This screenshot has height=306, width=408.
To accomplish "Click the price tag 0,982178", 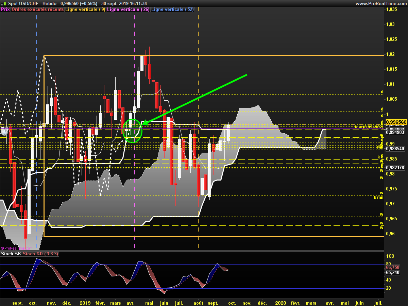I will [395, 168].
